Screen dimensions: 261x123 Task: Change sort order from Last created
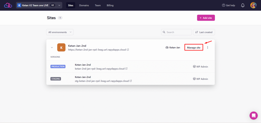204,32
